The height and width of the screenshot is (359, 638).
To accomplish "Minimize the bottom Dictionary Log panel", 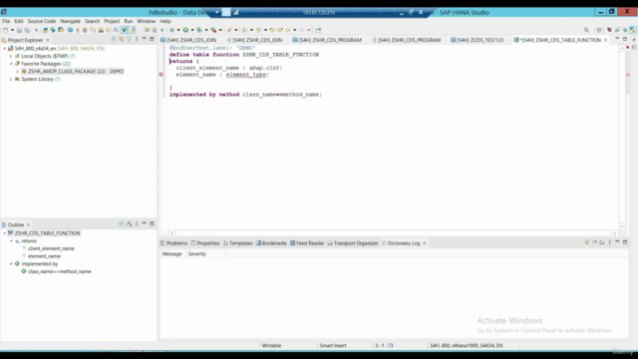I will click(x=617, y=242).
